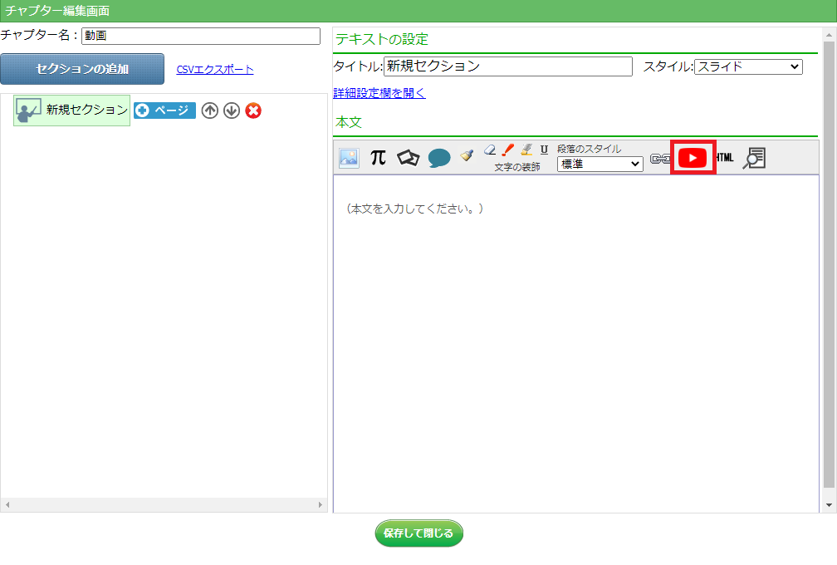
Task: Click the チャプター名 input field
Action: [201, 36]
